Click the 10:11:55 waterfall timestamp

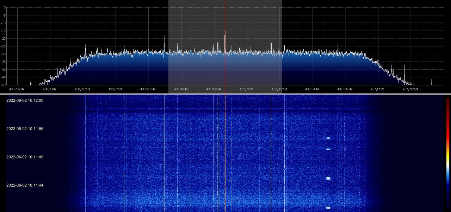click(x=25, y=129)
